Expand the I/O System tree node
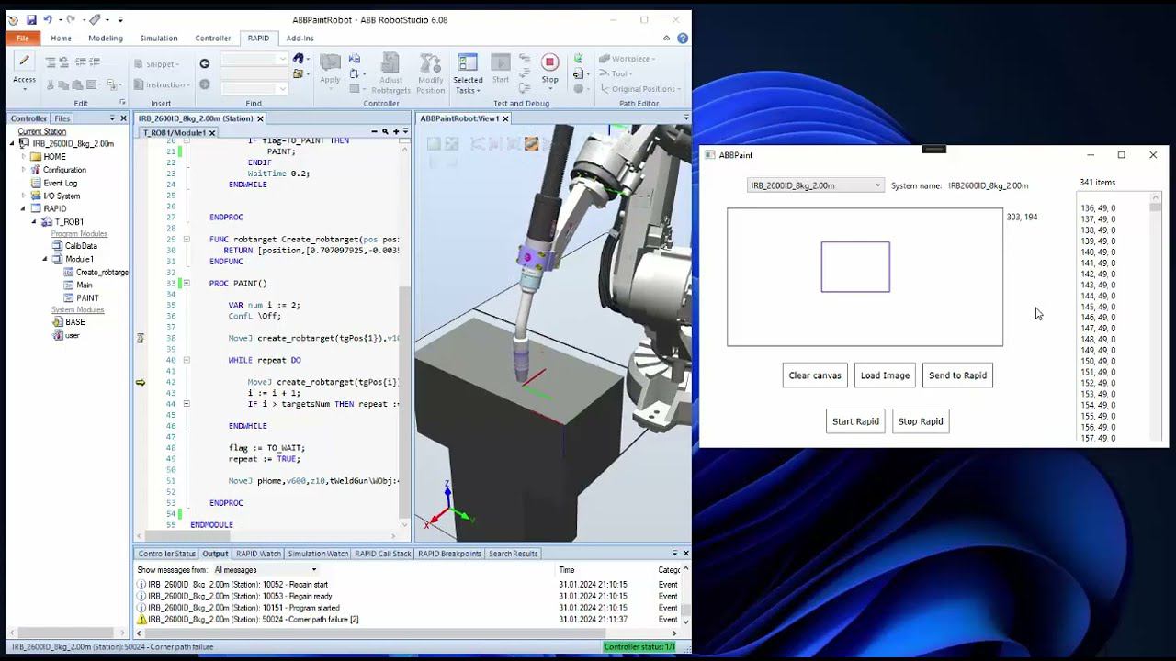Viewport: 1176px width, 661px height. pos(23,196)
